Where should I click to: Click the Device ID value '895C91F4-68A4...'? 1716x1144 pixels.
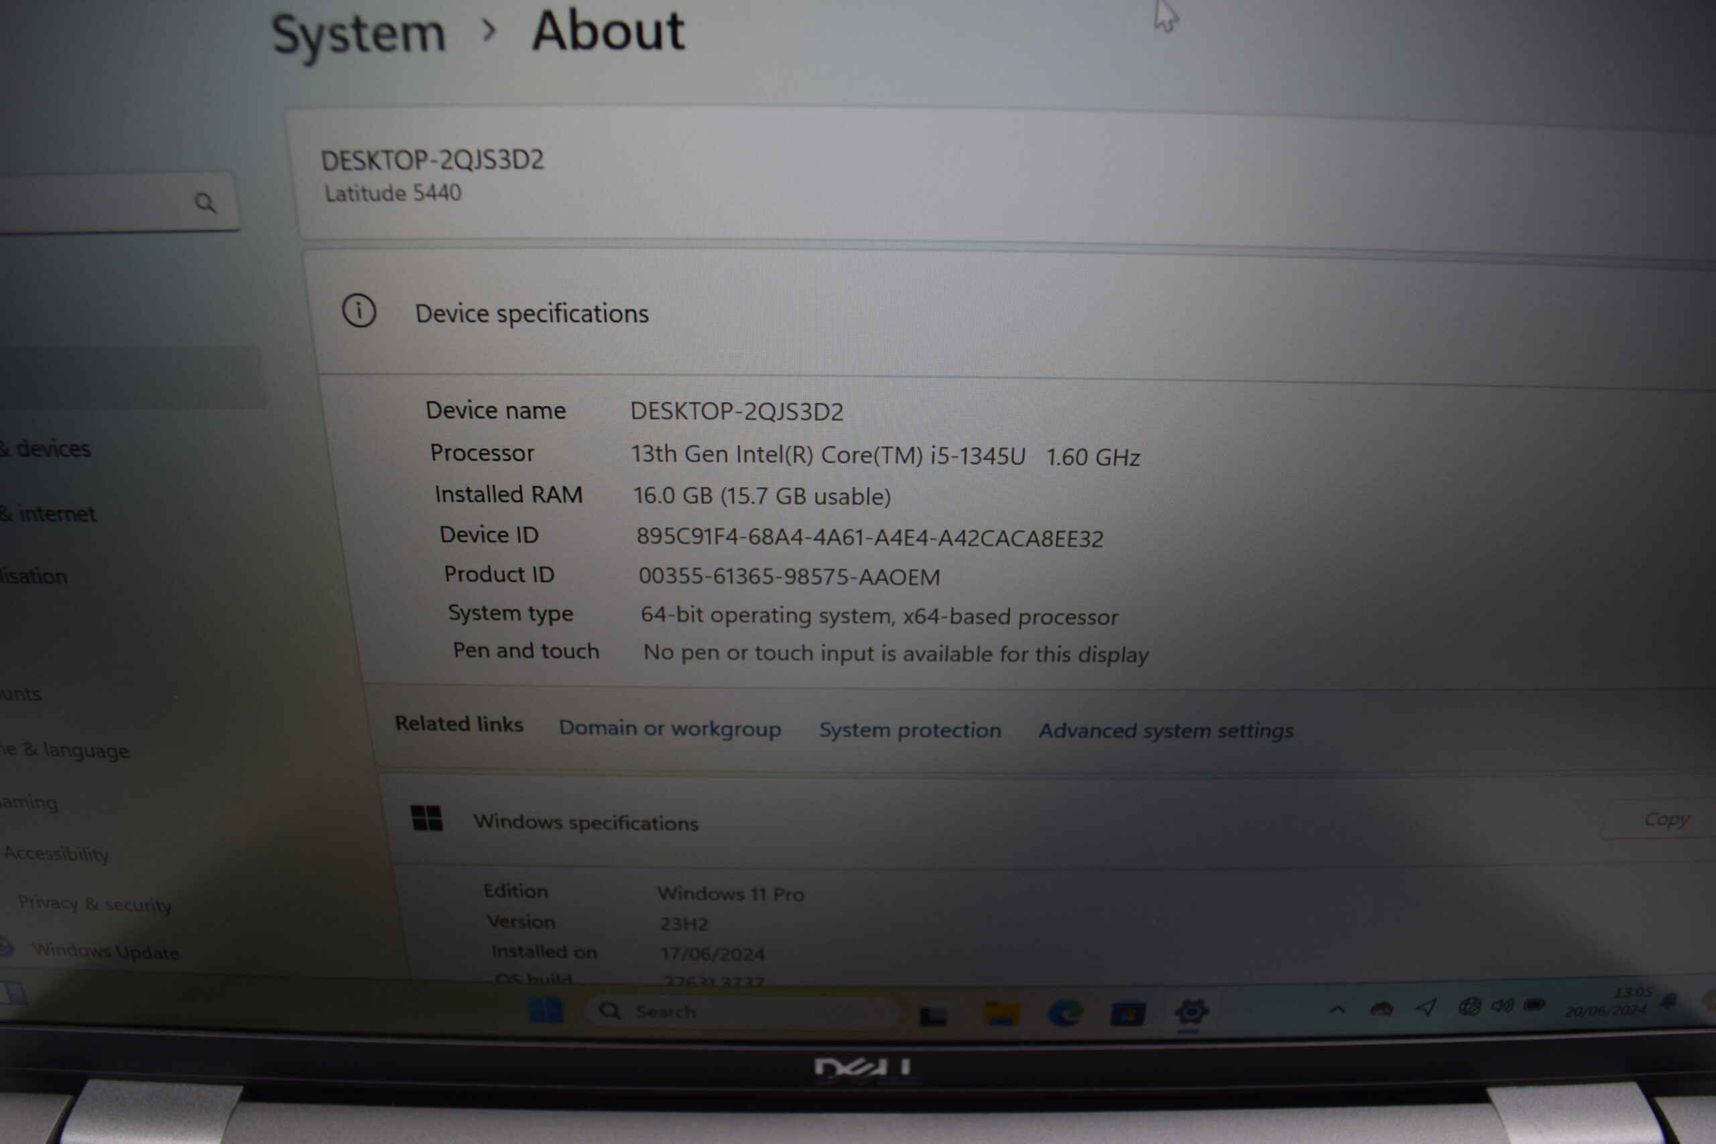point(869,537)
